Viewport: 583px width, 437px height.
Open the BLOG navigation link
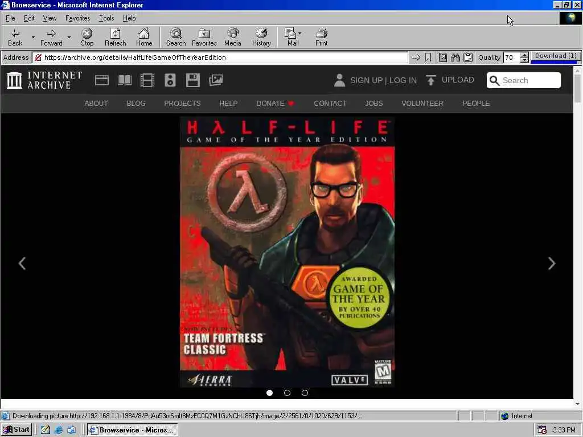pyautogui.click(x=136, y=104)
